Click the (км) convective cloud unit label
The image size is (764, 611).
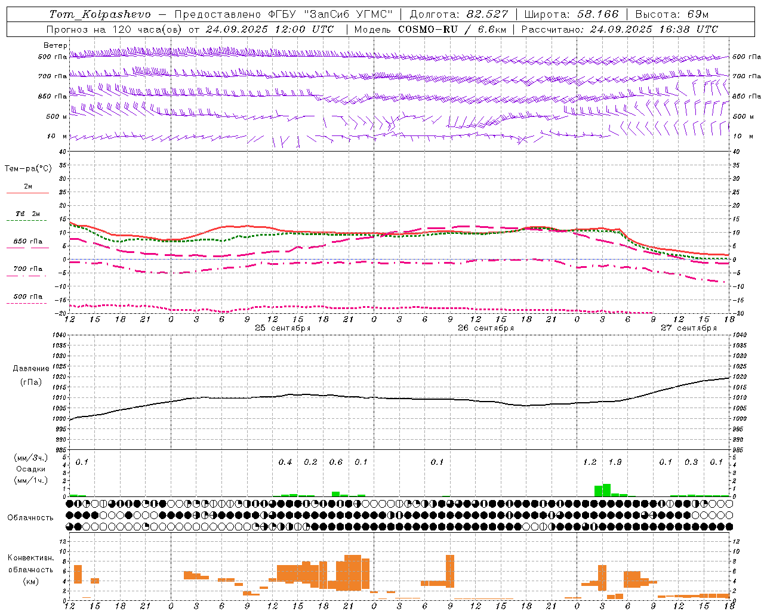pos(31,581)
